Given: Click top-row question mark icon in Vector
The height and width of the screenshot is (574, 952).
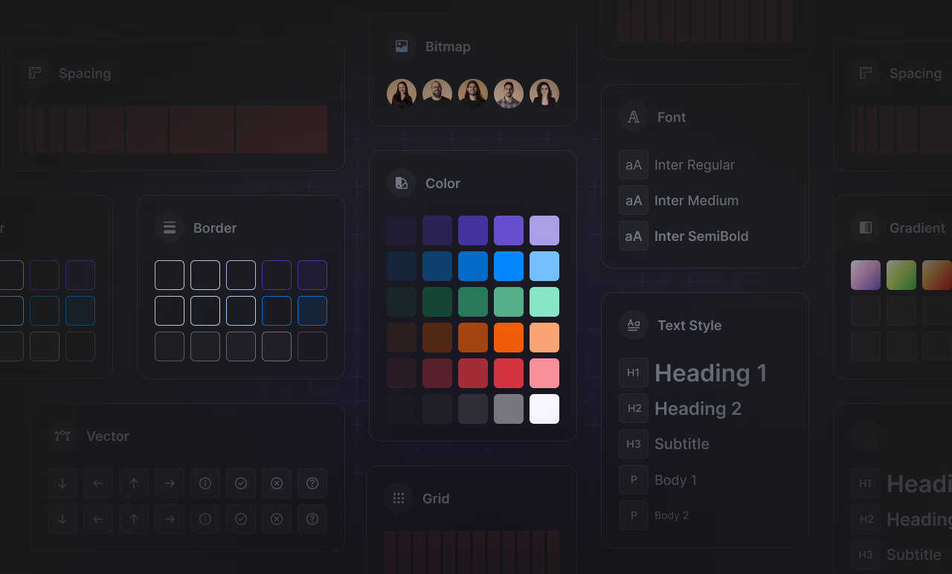Looking at the screenshot, I should (x=312, y=483).
